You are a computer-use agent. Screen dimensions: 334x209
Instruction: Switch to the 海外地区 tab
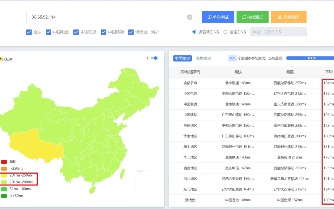click(x=203, y=59)
